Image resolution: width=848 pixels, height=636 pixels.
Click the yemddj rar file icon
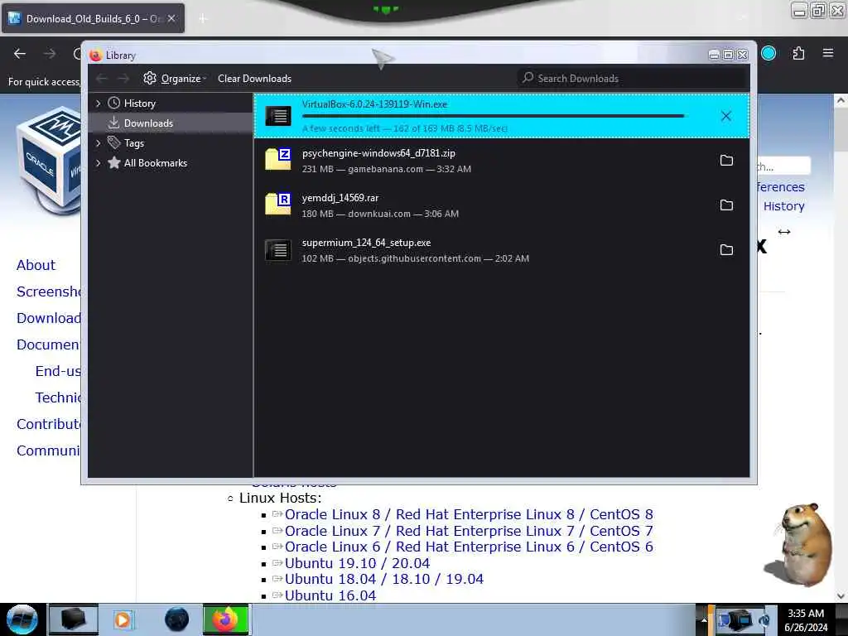pos(278,205)
